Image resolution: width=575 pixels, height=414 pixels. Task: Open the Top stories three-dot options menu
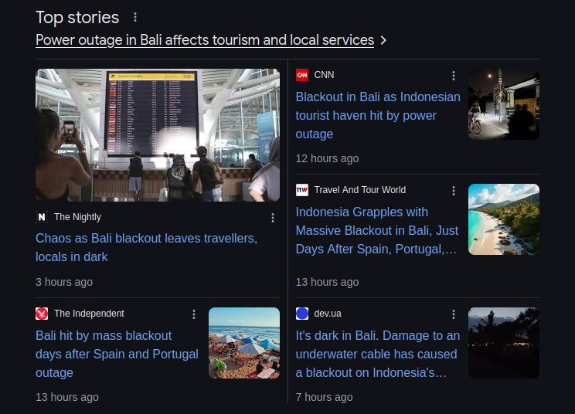pyautogui.click(x=135, y=17)
